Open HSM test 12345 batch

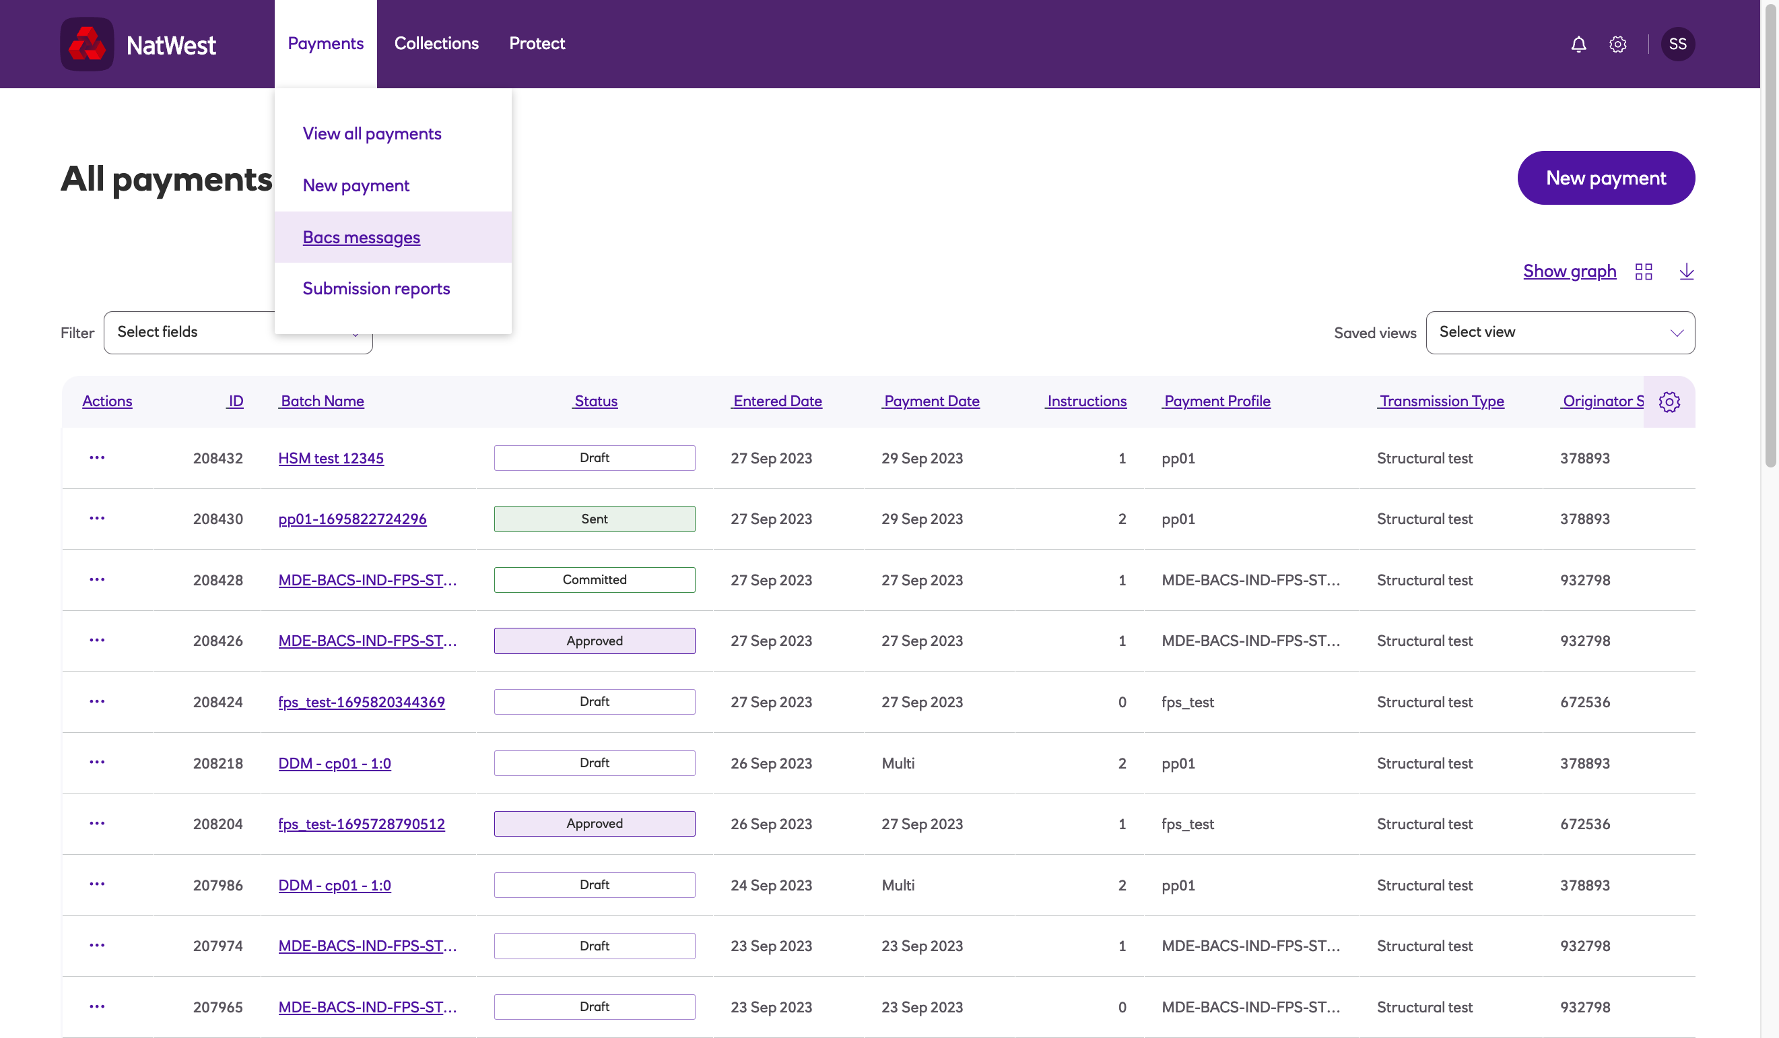click(331, 458)
